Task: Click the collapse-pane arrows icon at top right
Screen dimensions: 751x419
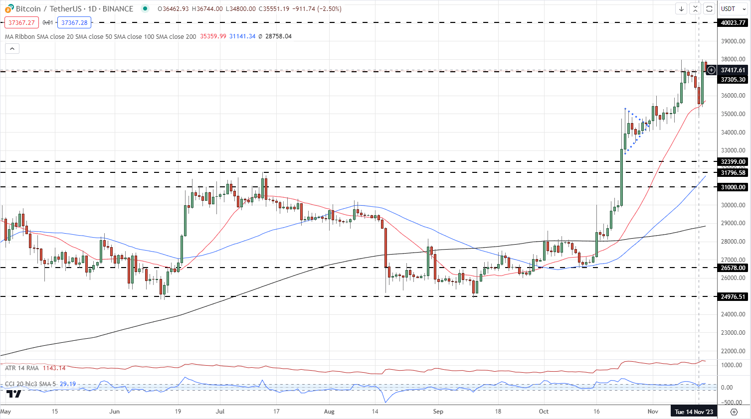Action: (695, 8)
